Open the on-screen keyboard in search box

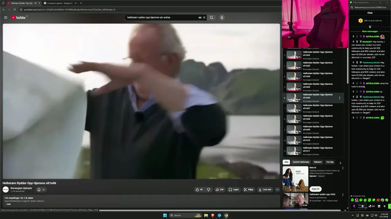tap(200, 17)
